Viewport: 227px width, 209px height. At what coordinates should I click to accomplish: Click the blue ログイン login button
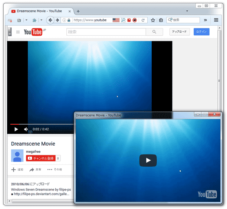201,32
